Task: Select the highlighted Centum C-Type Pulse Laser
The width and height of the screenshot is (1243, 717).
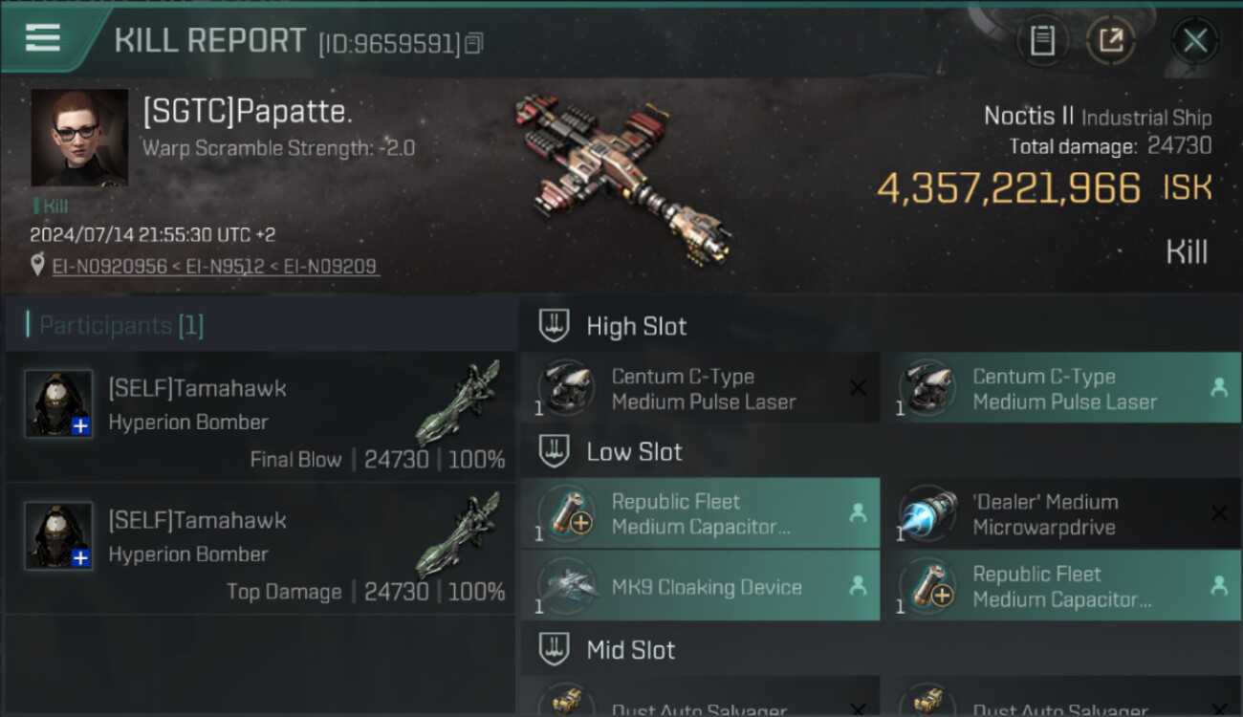Action: pyautogui.click(x=1061, y=388)
